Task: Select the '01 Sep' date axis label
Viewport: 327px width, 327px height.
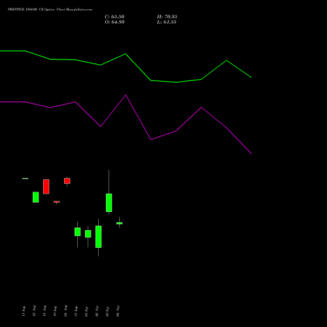Action: pyautogui.click(x=86, y=311)
